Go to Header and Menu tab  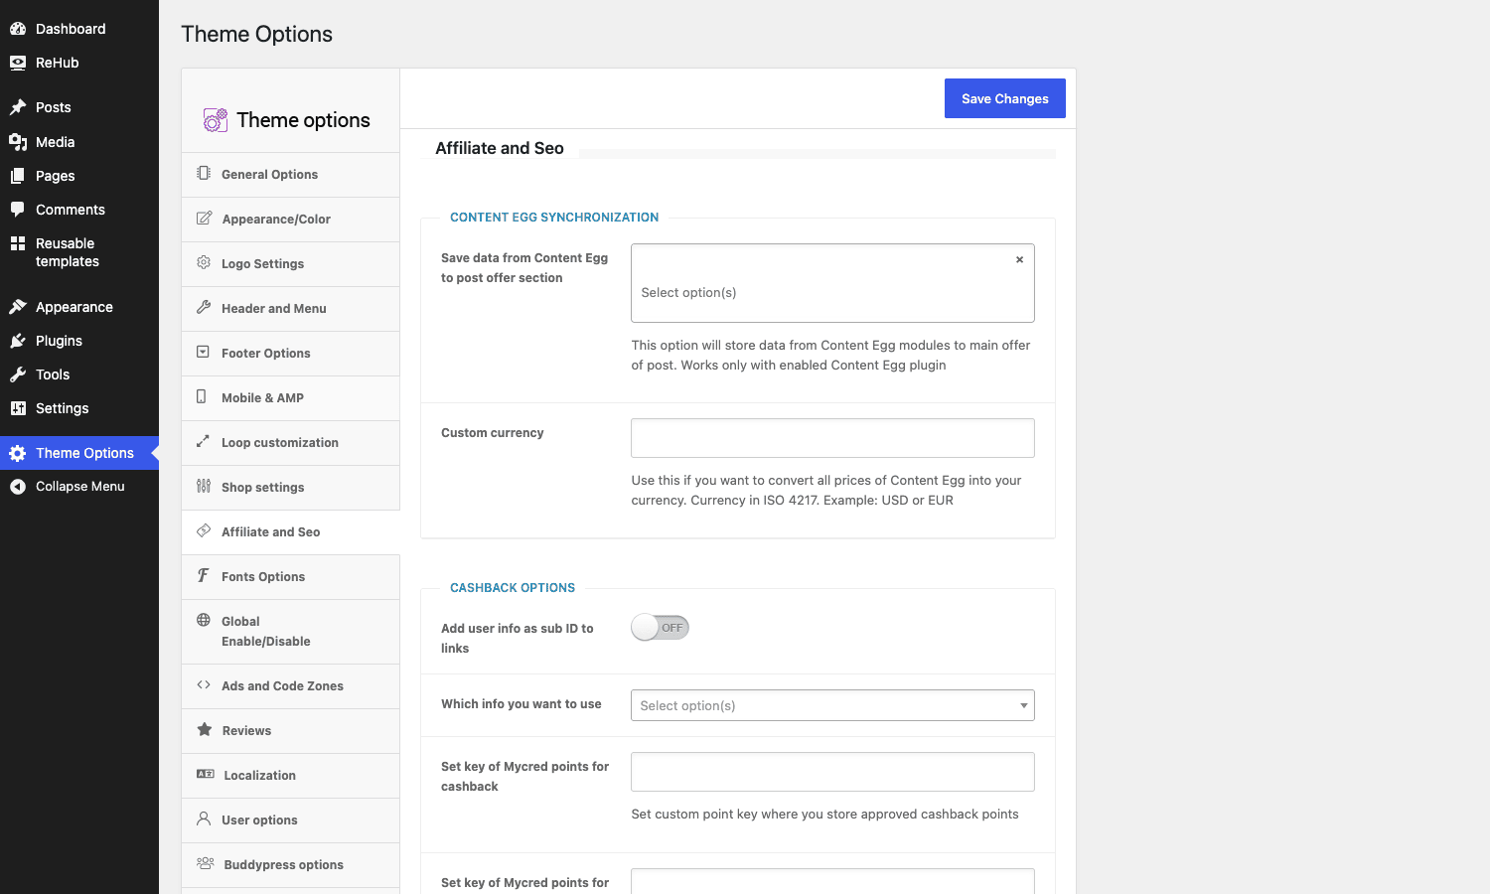pyautogui.click(x=290, y=309)
